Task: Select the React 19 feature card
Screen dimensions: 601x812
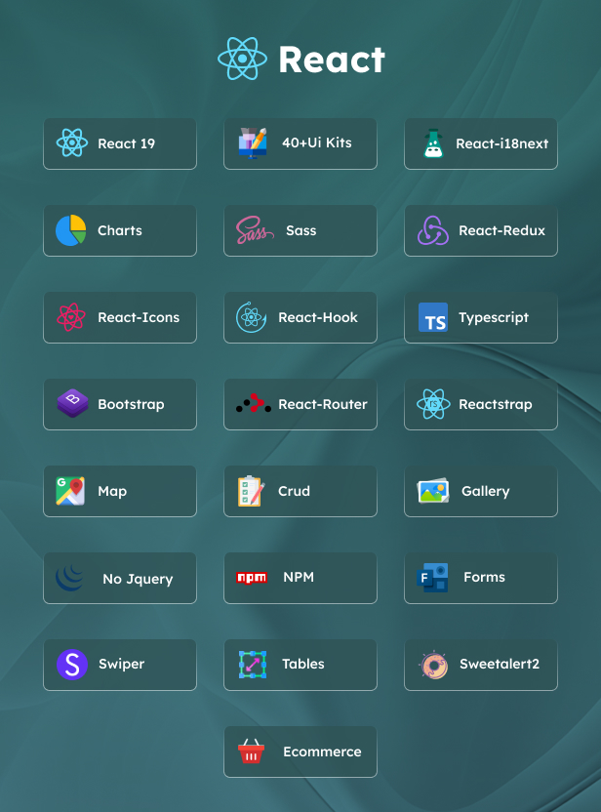Action: 120,143
